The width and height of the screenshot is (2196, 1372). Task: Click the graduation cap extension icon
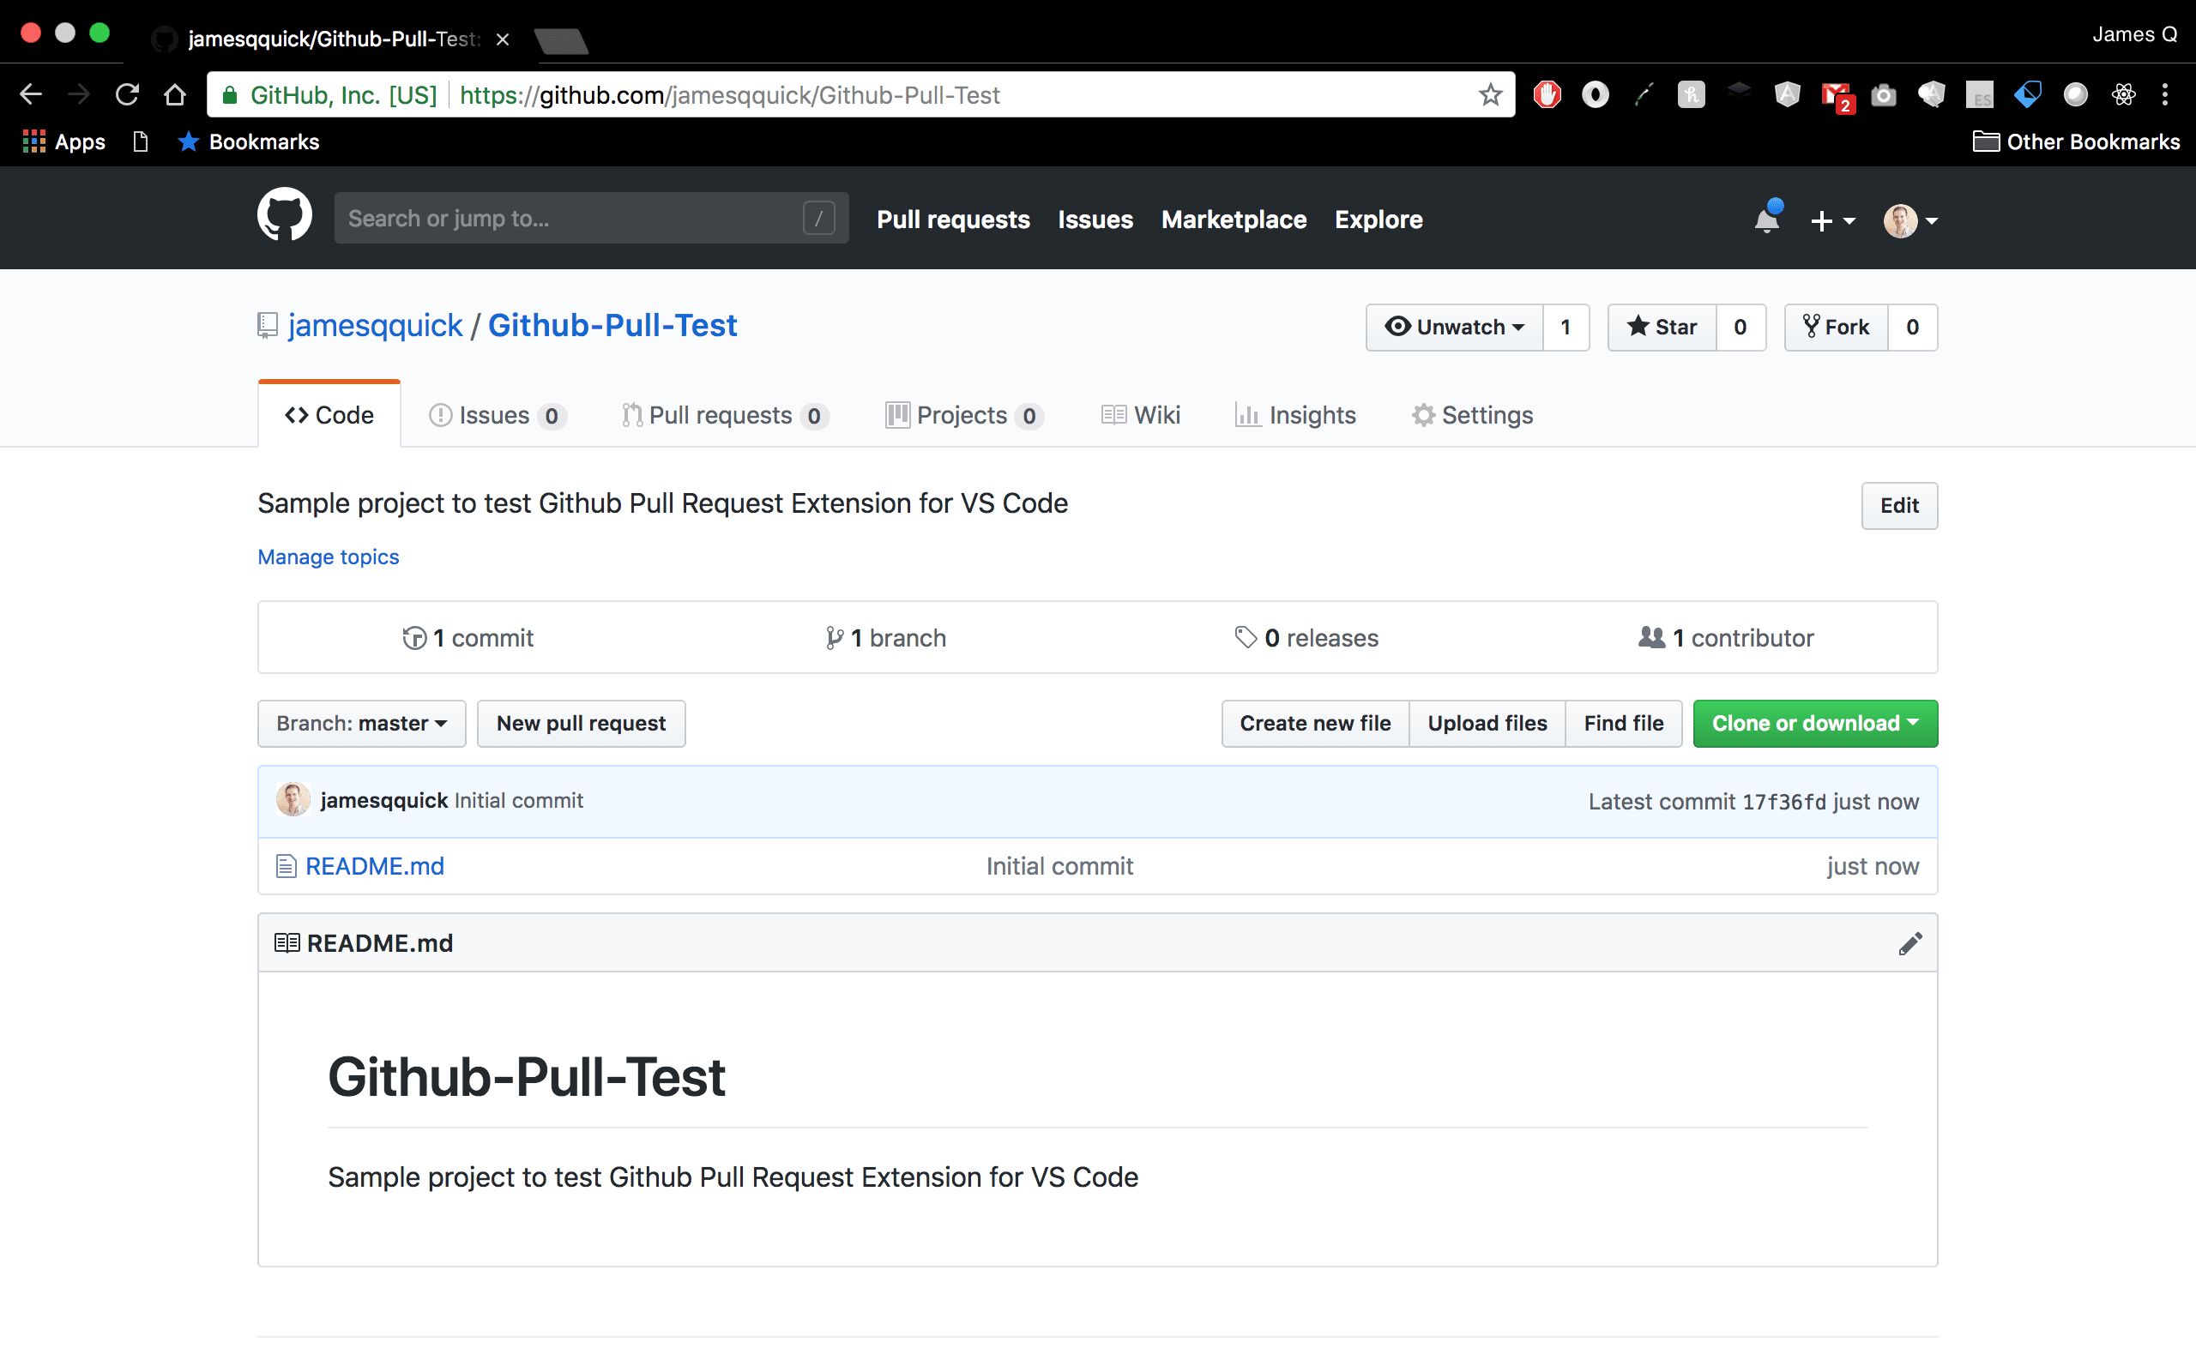coord(1739,90)
